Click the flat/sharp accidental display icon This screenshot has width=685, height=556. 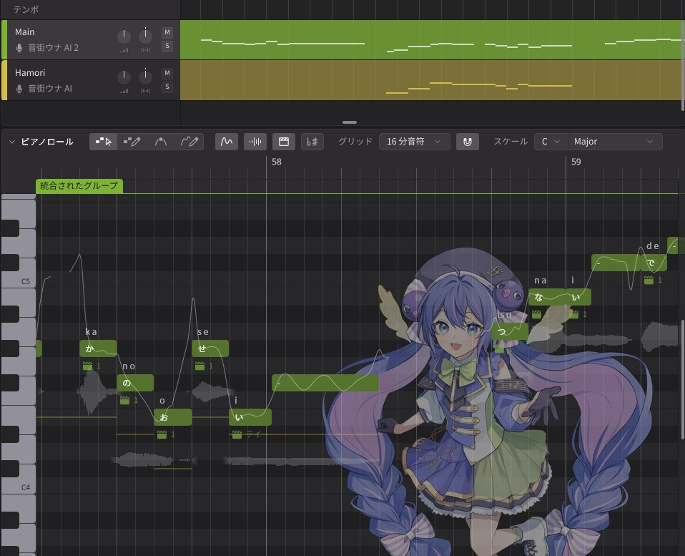coord(312,142)
